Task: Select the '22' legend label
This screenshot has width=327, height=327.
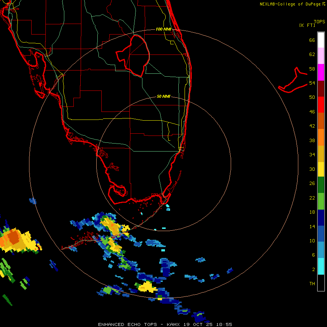Action: [x=312, y=198]
